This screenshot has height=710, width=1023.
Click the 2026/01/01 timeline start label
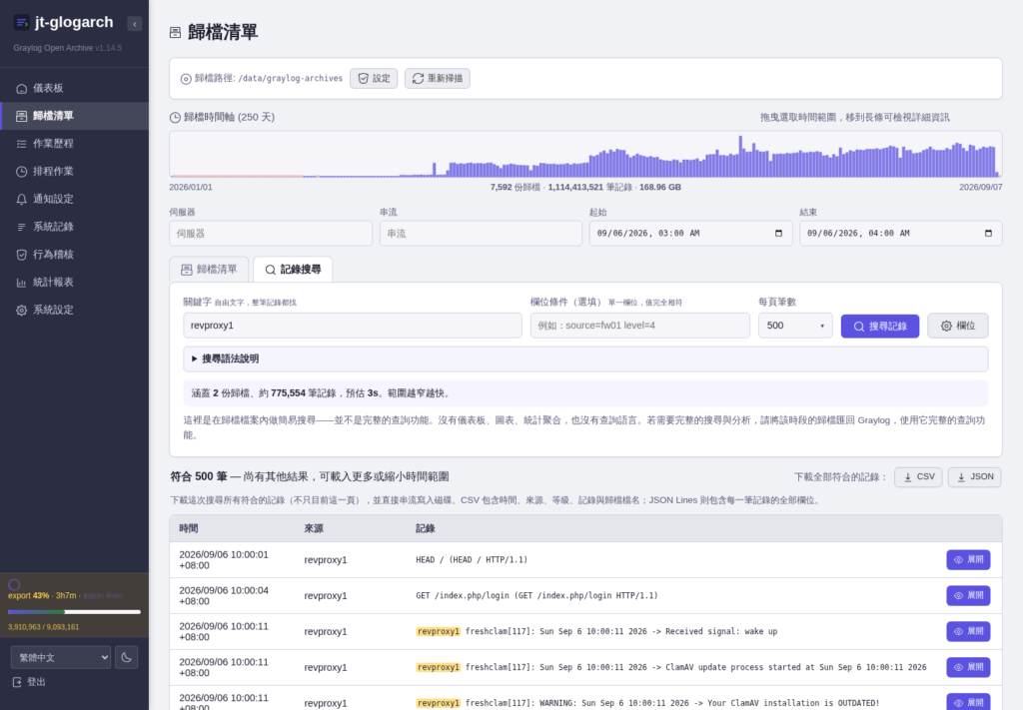tap(191, 187)
